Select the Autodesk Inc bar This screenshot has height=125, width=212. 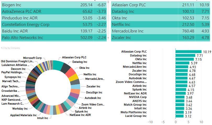(181, 78)
